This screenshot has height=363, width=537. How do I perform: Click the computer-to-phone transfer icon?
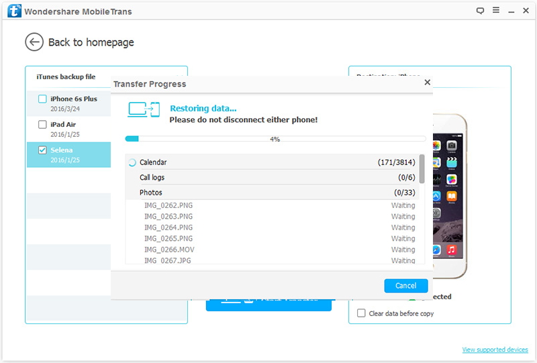pos(144,109)
